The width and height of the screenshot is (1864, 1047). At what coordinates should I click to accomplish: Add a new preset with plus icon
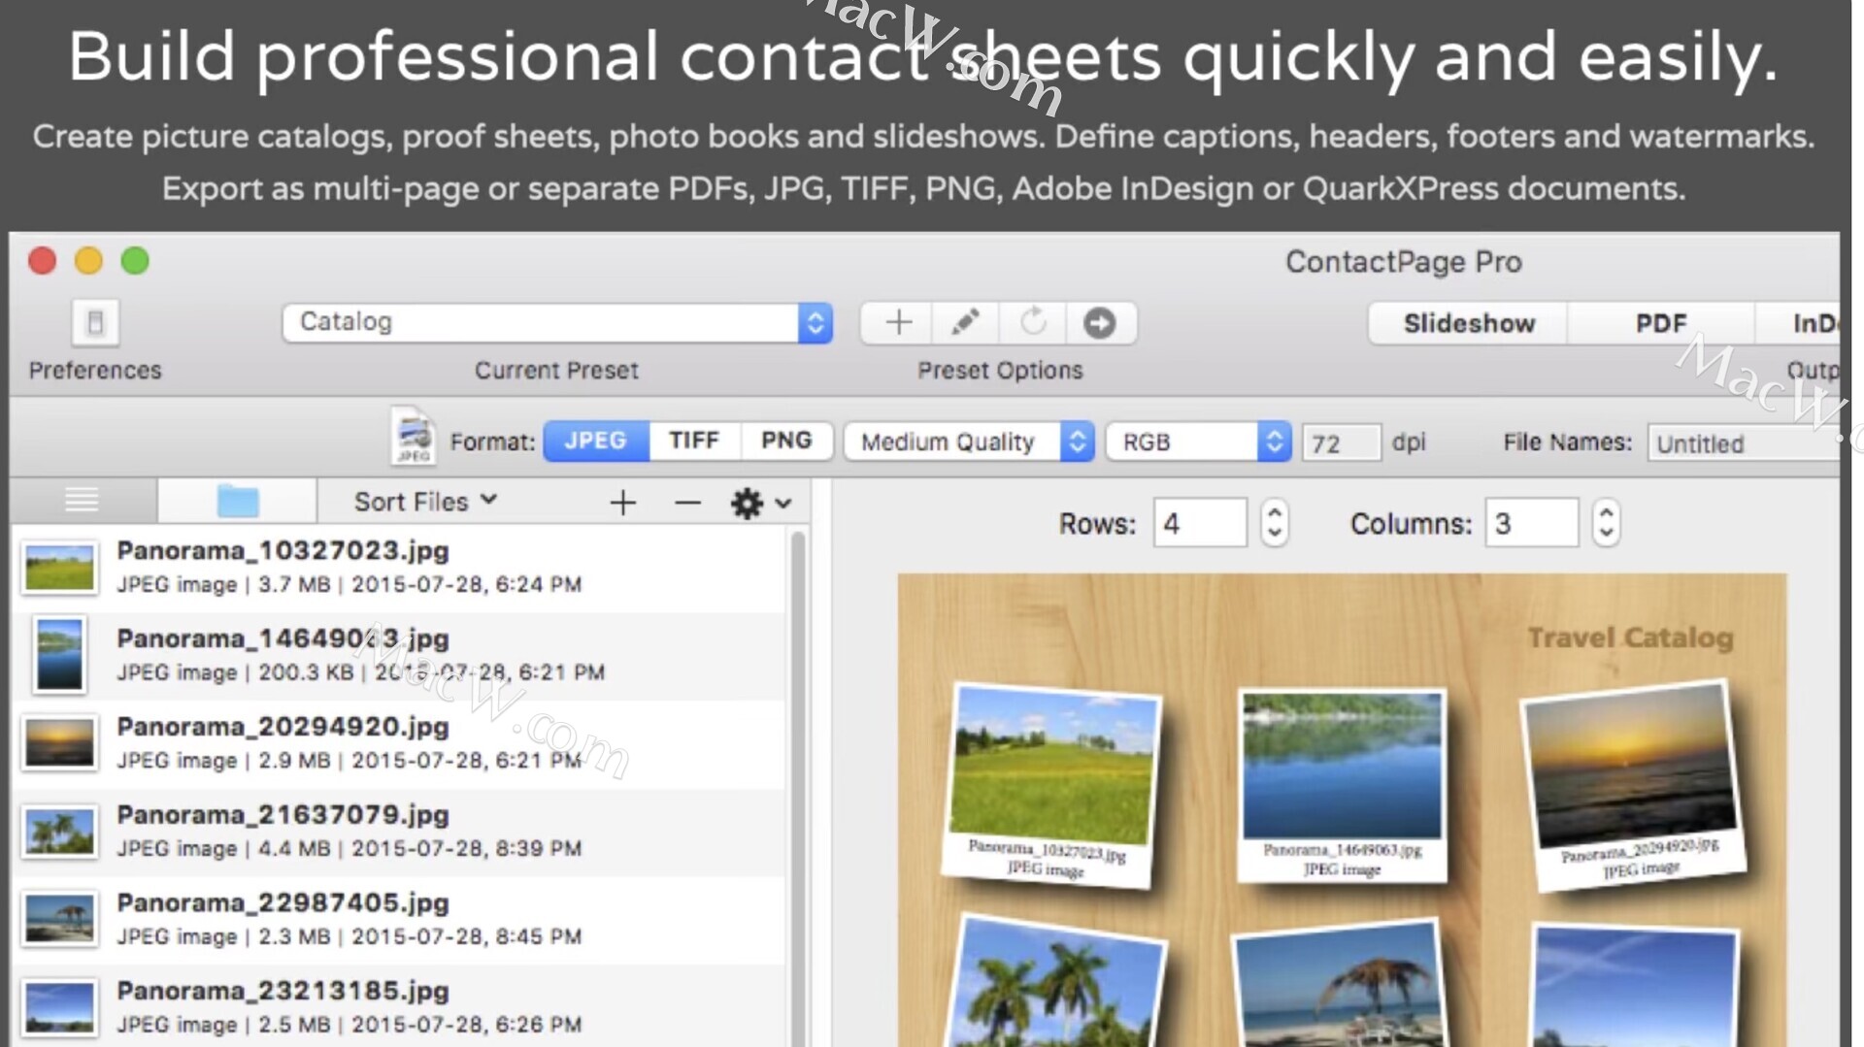coord(898,322)
